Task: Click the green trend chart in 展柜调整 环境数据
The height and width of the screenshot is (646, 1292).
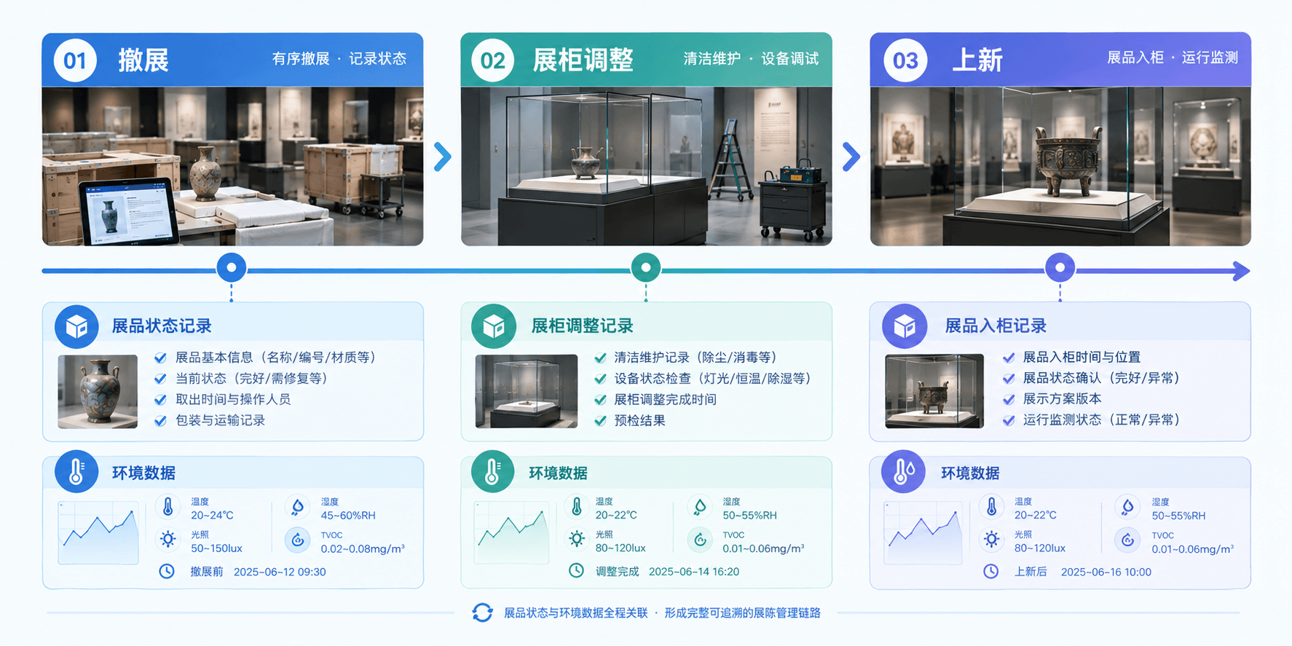Action: click(x=512, y=532)
